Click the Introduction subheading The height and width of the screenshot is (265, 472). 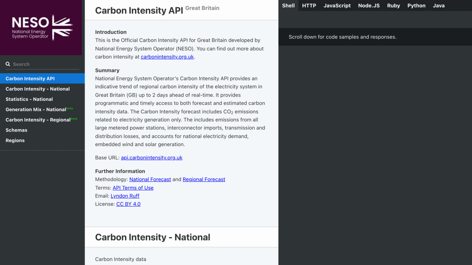[x=111, y=32]
